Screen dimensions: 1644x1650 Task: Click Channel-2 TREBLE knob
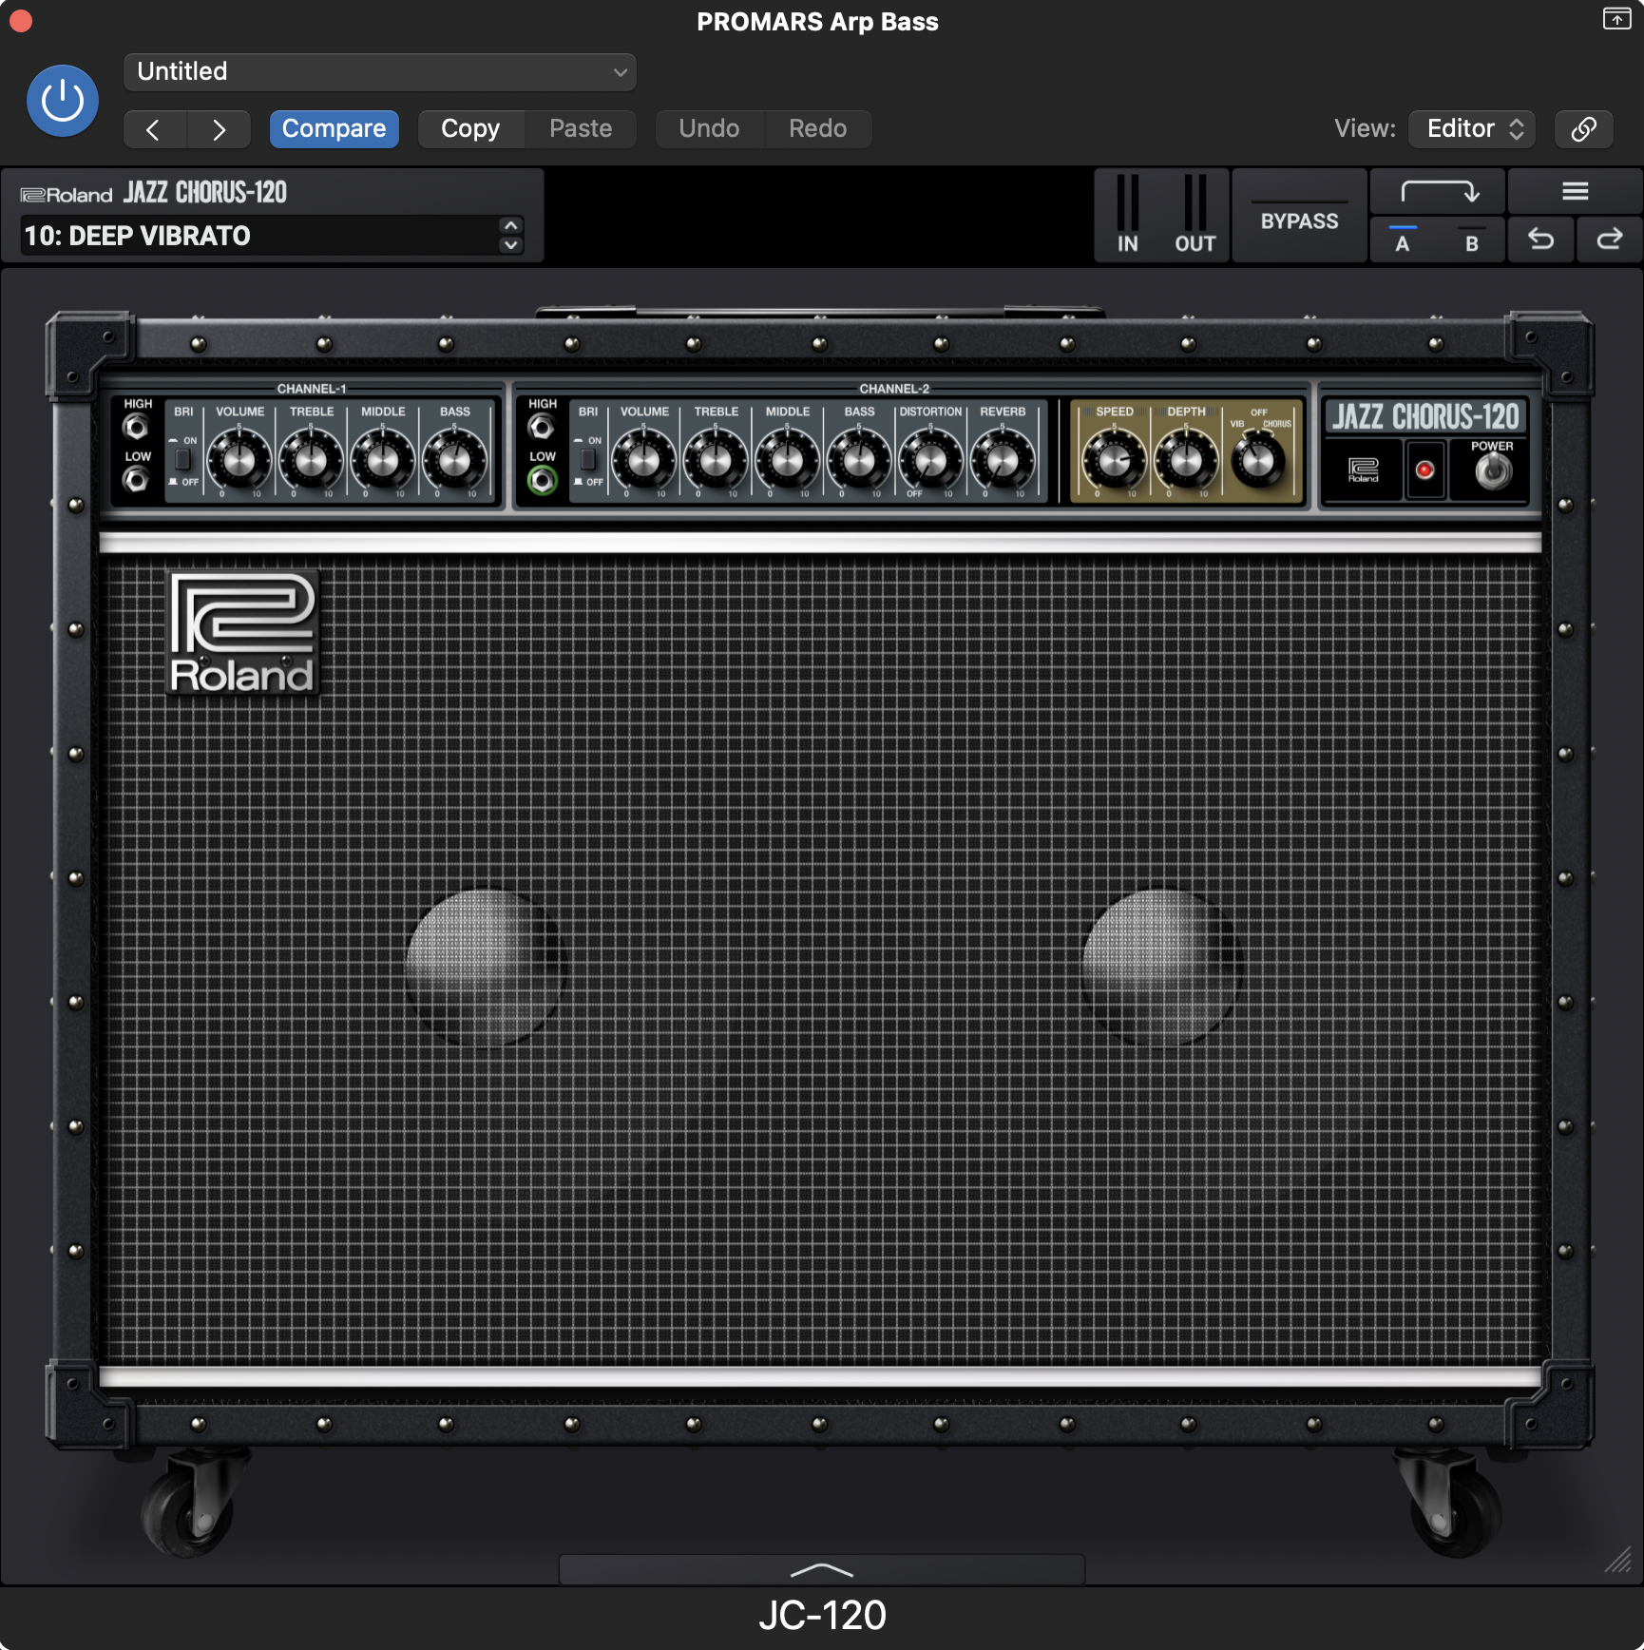point(716,460)
